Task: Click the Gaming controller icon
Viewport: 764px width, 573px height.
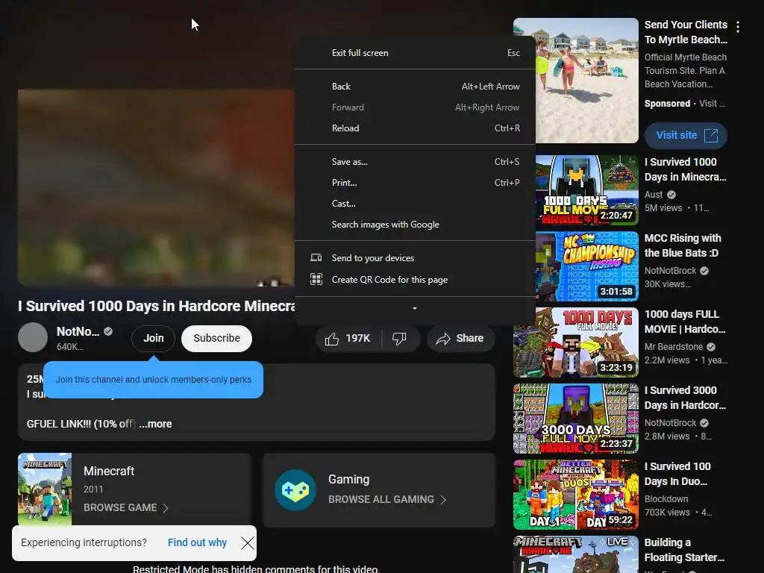Action: pos(295,490)
